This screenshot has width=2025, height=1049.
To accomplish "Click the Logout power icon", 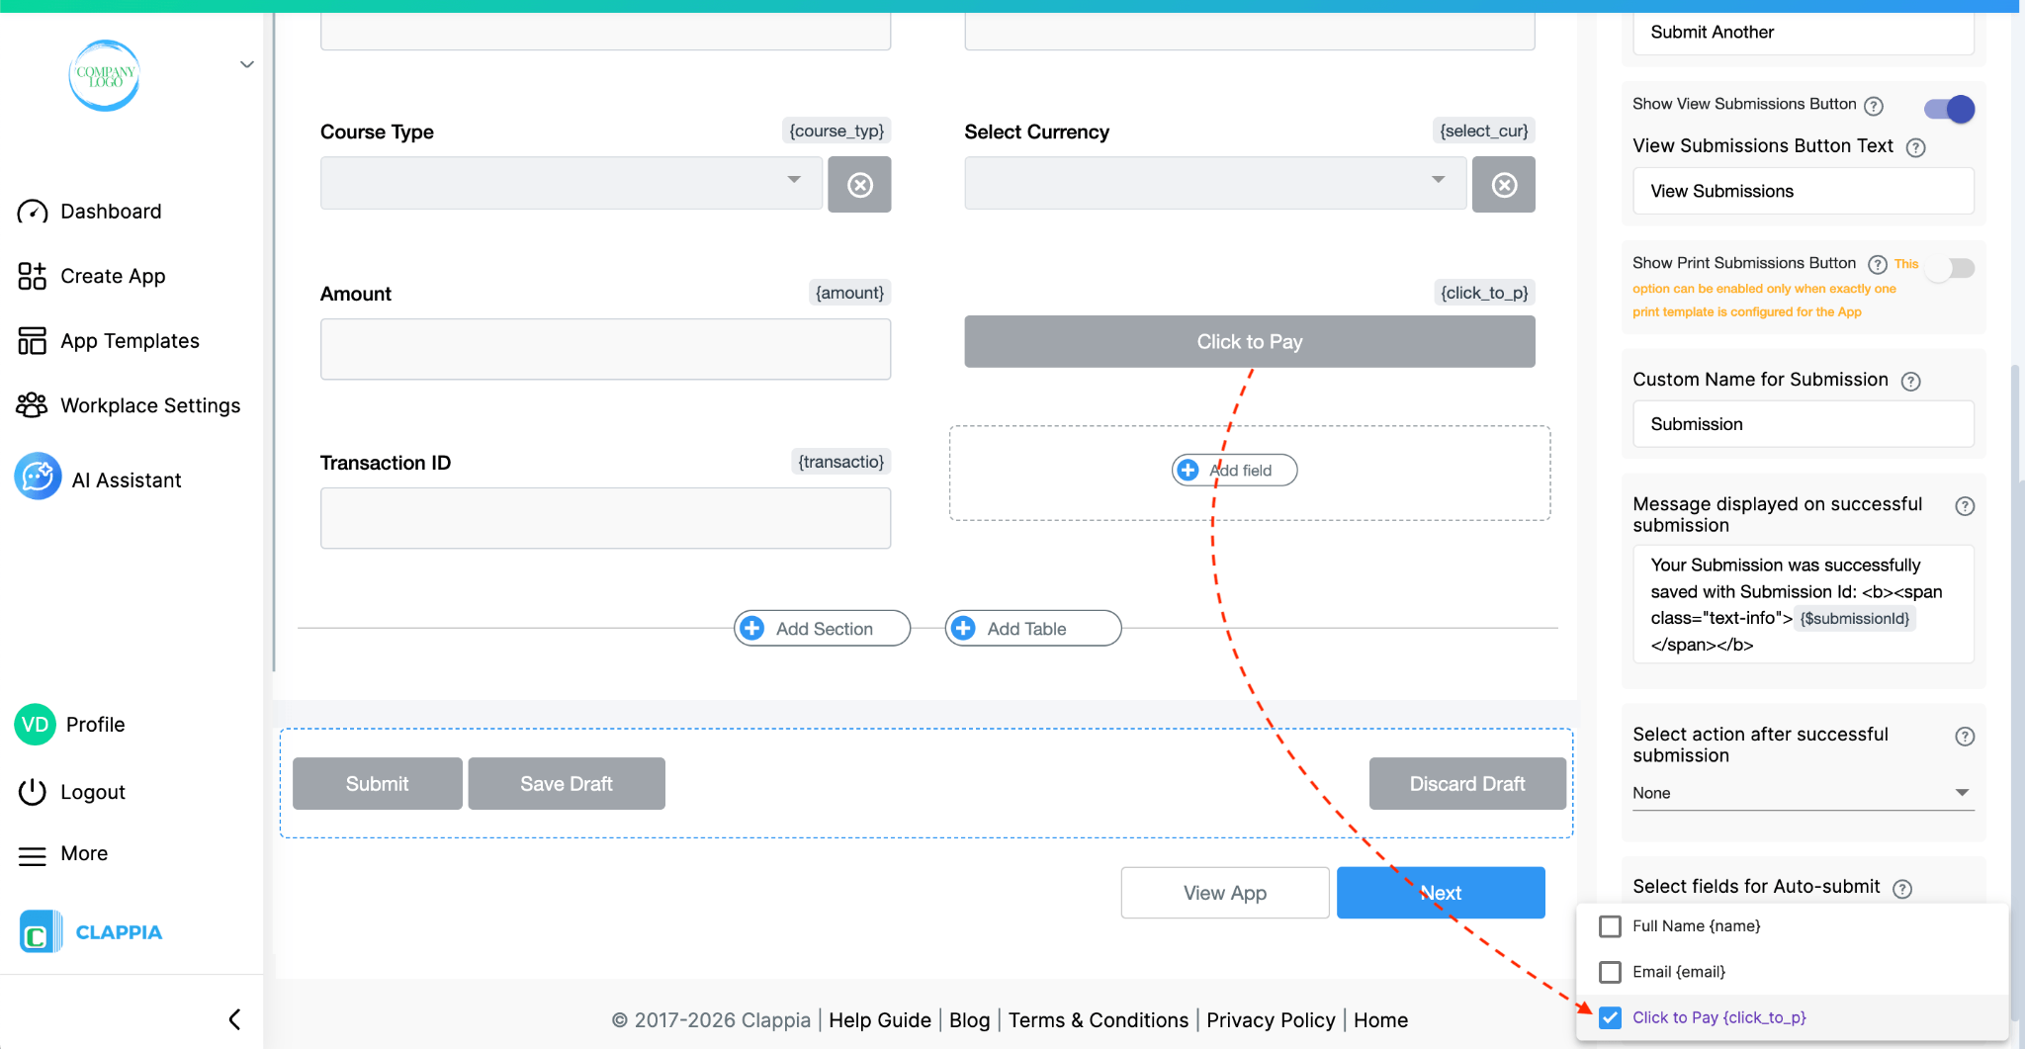I will (31, 791).
